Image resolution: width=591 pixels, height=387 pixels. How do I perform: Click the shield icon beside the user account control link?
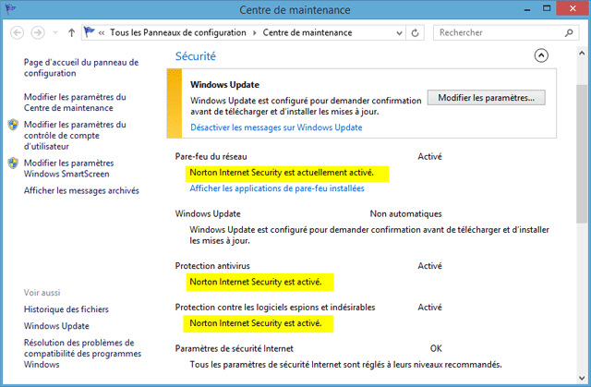[13, 125]
